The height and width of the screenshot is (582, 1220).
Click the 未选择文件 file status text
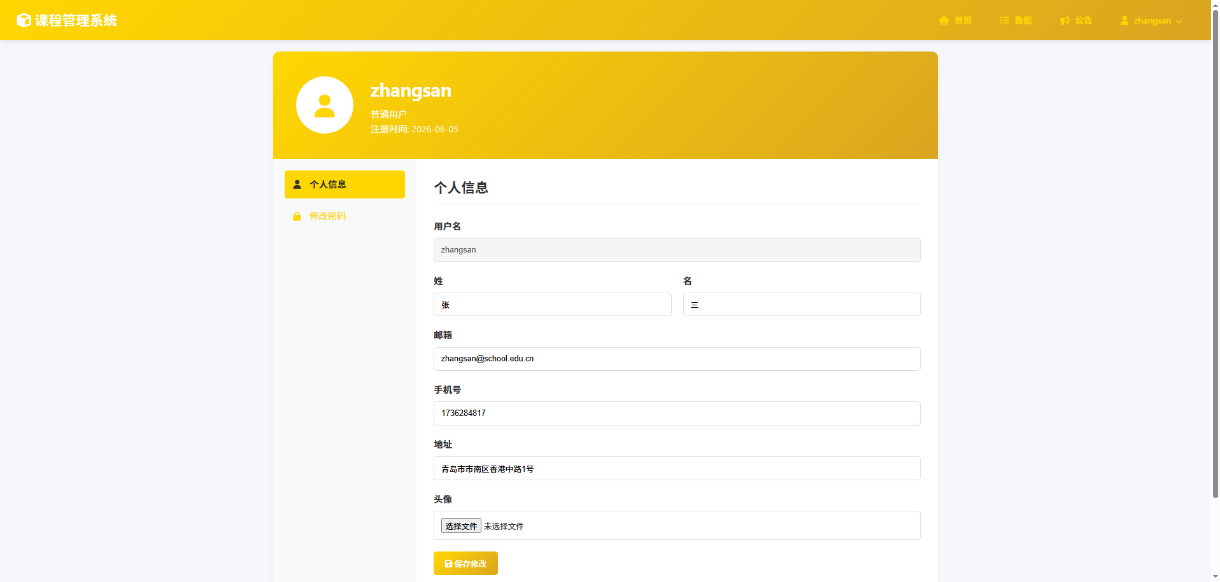(504, 526)
